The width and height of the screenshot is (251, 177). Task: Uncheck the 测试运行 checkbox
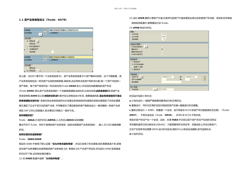(x=133, y=70)
